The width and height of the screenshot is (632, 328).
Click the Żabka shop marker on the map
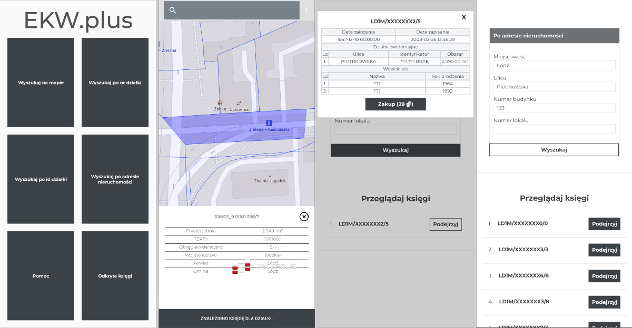(x=220, y=103)
